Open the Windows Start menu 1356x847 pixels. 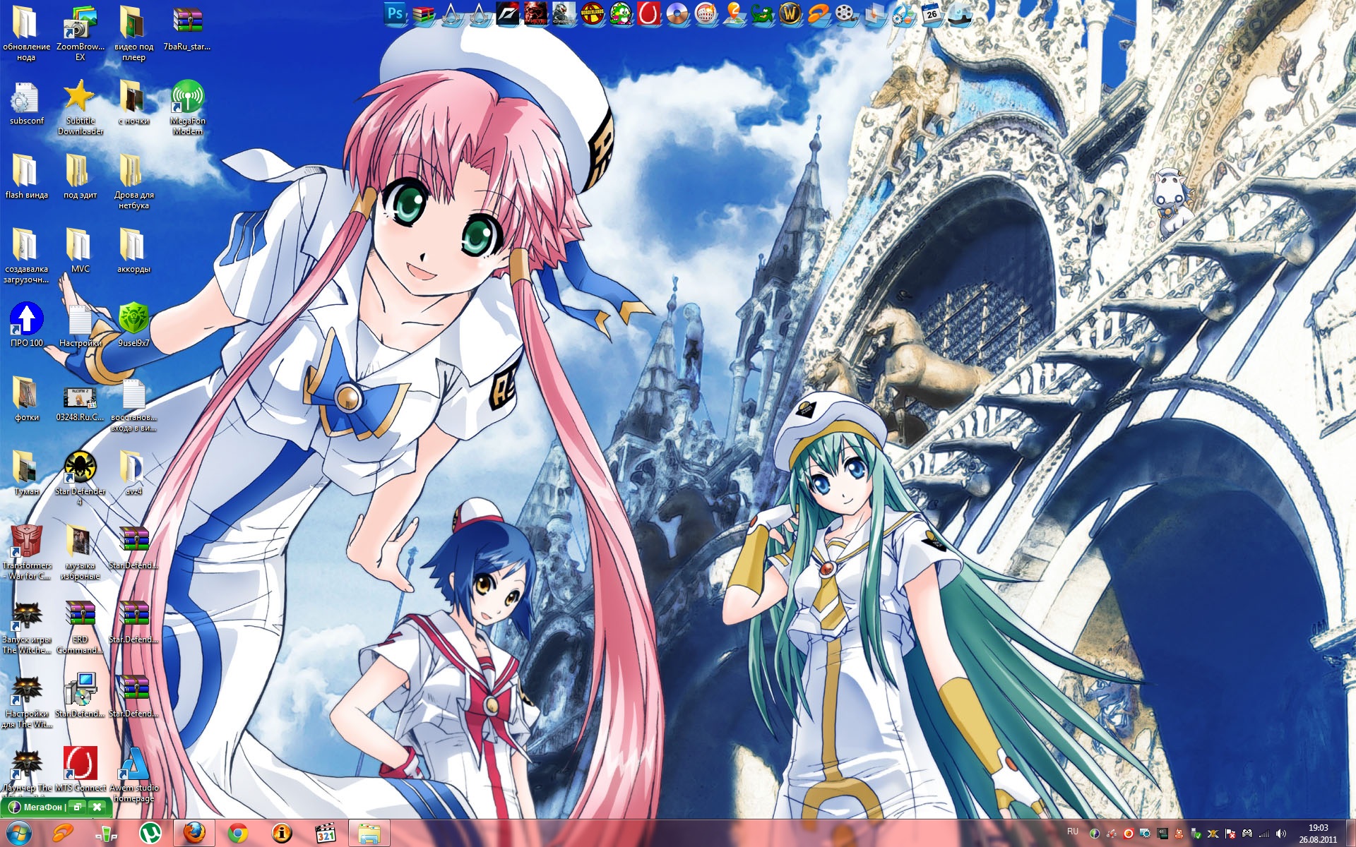pos(19,834)
